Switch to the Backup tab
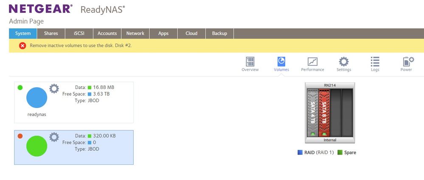This screenshot has width=424, height=180. [219, 33]
